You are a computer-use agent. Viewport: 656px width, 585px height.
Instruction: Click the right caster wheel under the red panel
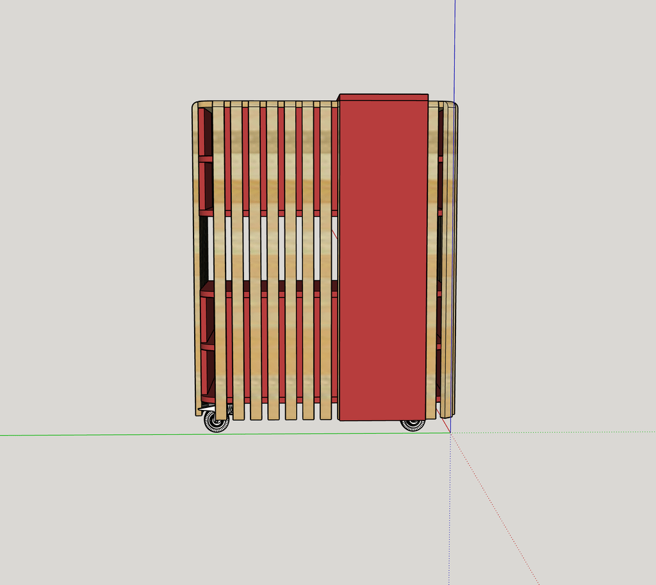(413, 425)
